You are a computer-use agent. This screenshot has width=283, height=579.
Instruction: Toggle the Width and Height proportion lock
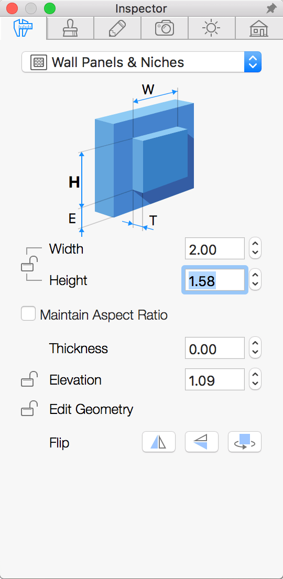coord(29,264)
